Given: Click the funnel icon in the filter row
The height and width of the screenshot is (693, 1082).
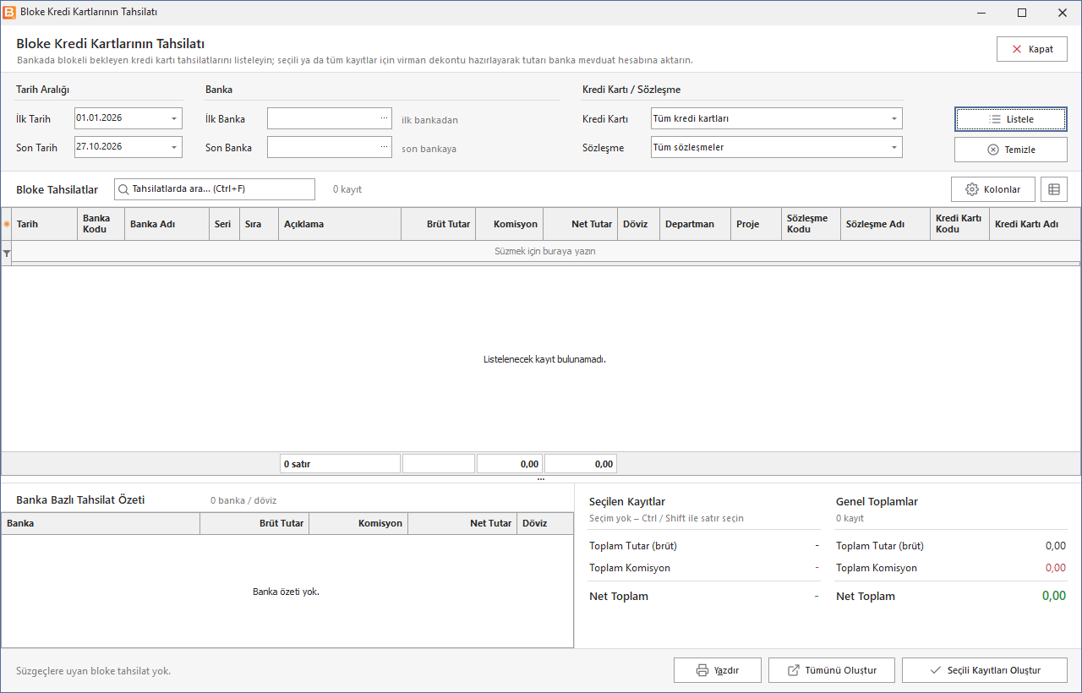Looking at the screenshot, I should (7, 253).
